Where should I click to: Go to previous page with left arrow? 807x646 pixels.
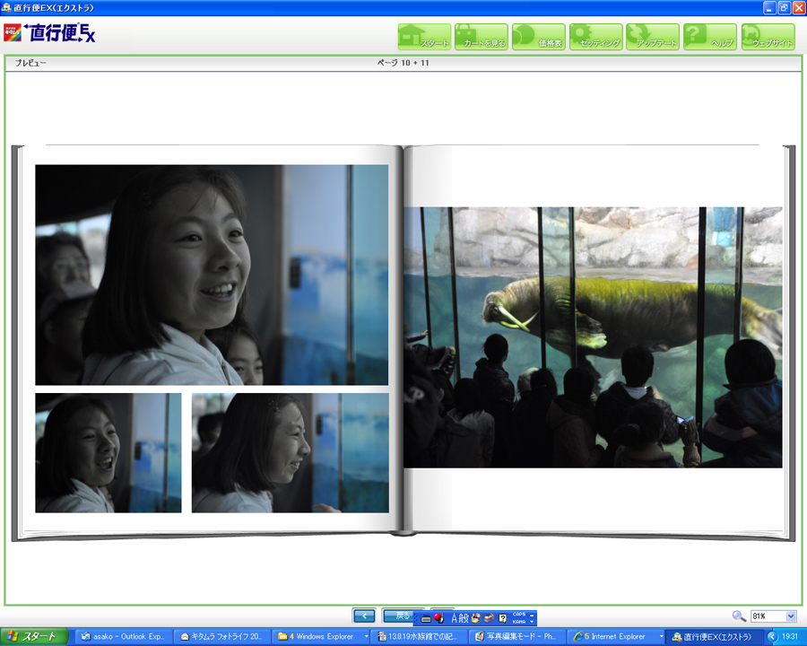pyautogui.click(x=363, y=616)
